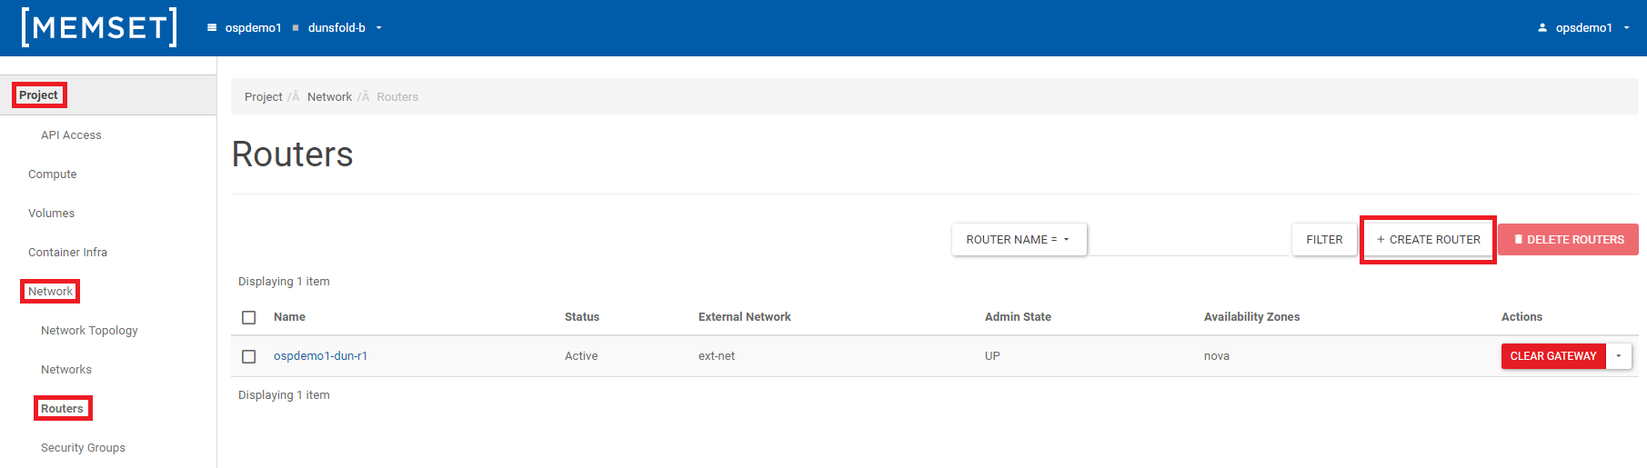Open the dropdown arrow beside Clear Gateway
Image resolution: width=1647 pixels, height=468 pixels.
pyautogui.click(x=1619, y=356)
